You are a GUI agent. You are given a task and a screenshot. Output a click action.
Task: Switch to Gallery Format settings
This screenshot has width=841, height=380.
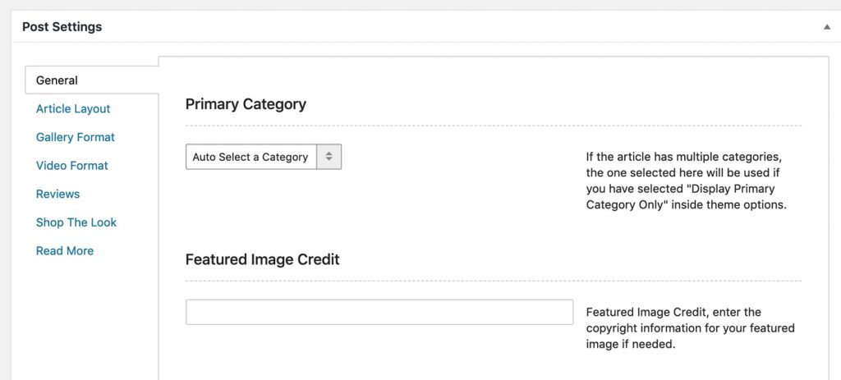click(75, 137)
